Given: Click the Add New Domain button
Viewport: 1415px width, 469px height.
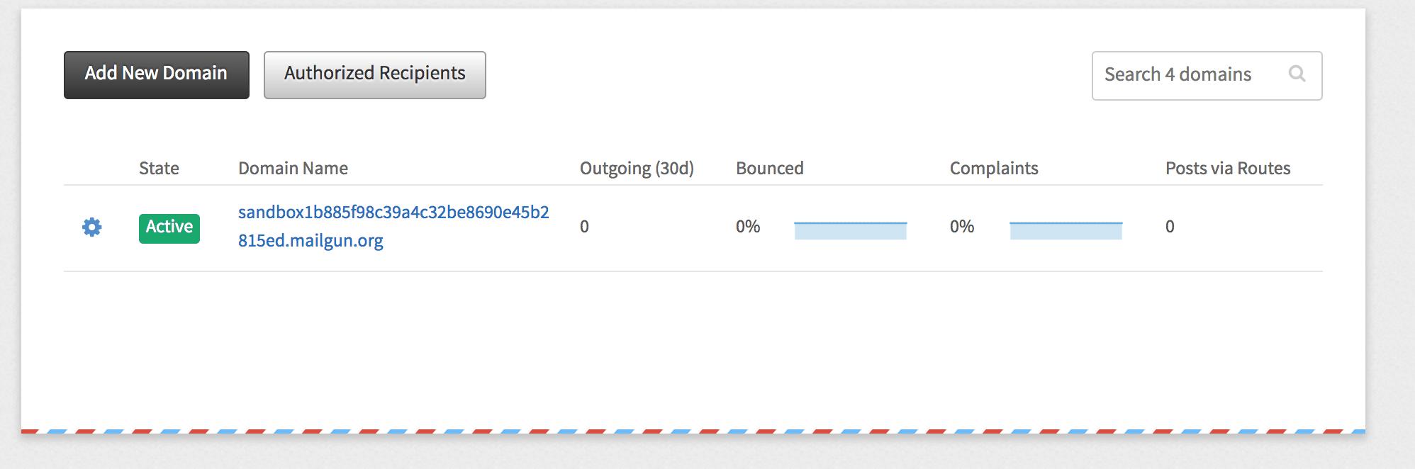Looking at the screenshot, I should pos(156,74).
